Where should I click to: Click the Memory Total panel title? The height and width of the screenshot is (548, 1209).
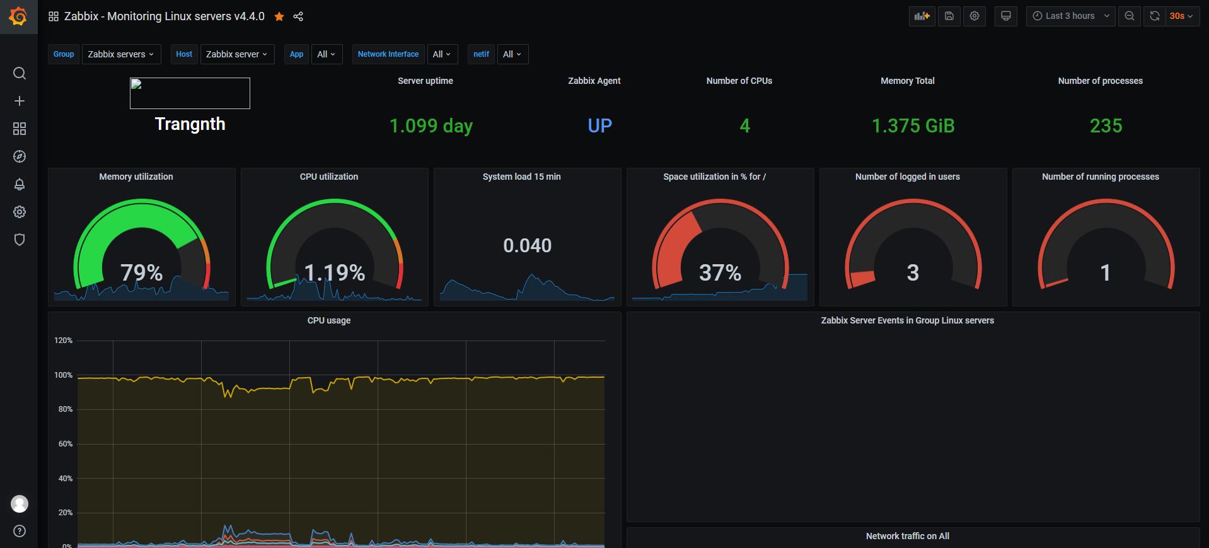908,81
